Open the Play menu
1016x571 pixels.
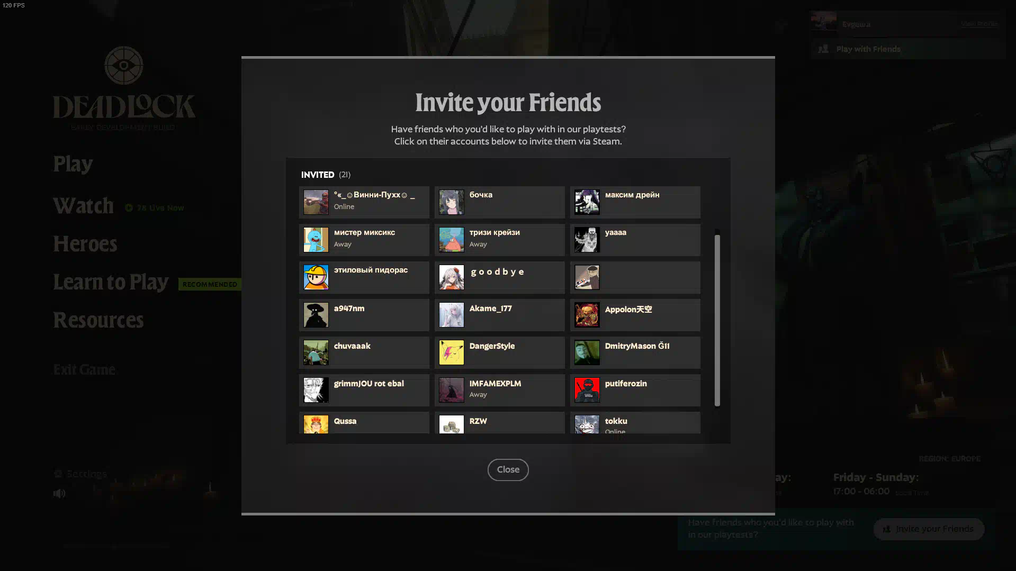click(x=73, y=164)
